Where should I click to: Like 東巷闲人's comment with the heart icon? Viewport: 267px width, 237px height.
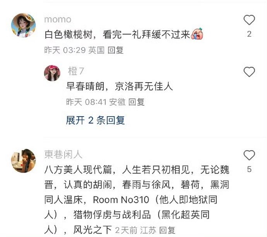click(x=249, y=155)
